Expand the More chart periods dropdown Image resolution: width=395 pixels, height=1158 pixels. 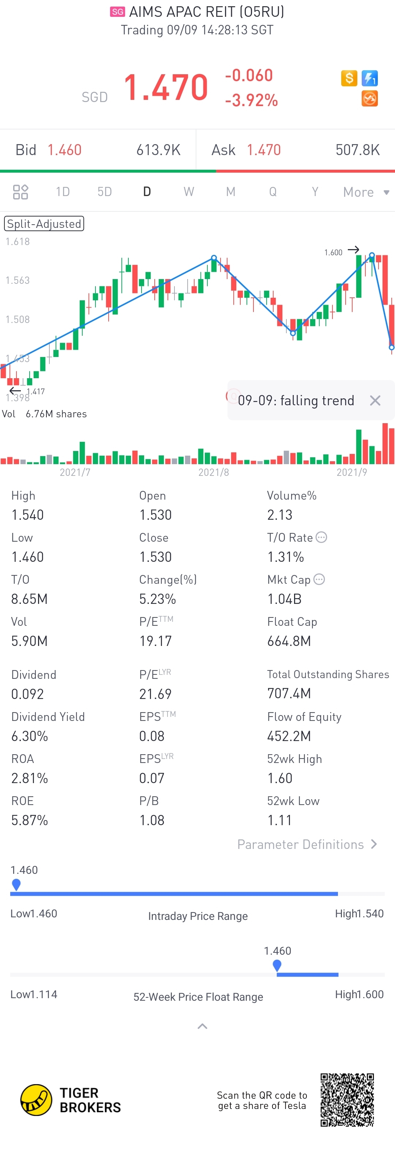366,192
